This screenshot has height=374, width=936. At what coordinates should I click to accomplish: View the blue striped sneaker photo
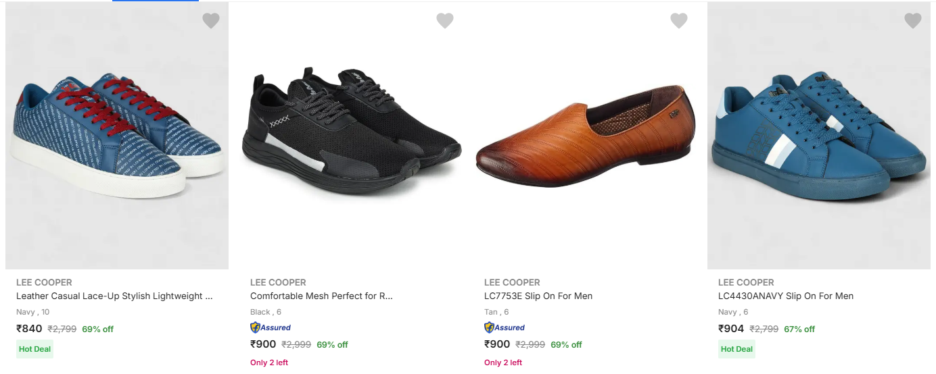(819, 135)
